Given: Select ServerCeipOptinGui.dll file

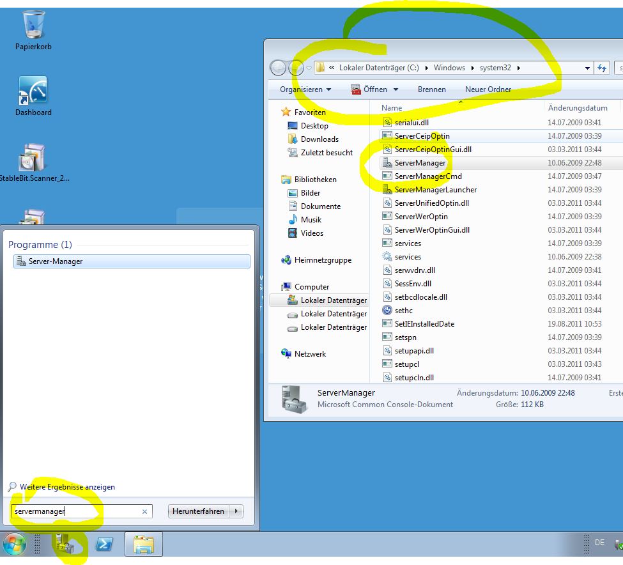Looking at the screenshot, I should (433, 150).
